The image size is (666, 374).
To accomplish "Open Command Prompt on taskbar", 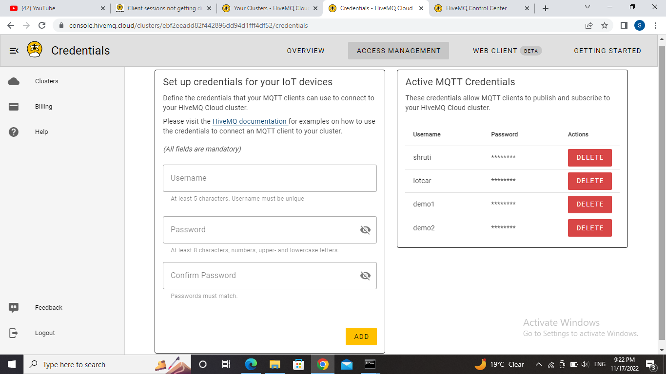I will 370,364.
